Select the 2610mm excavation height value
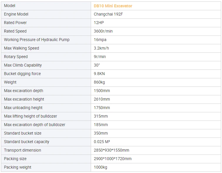 (102, 99)
